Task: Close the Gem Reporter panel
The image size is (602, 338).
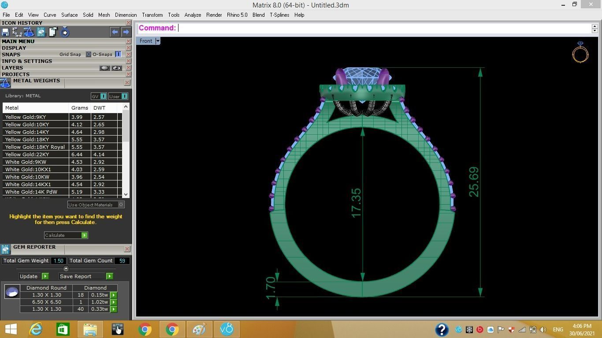Action: 127,249
